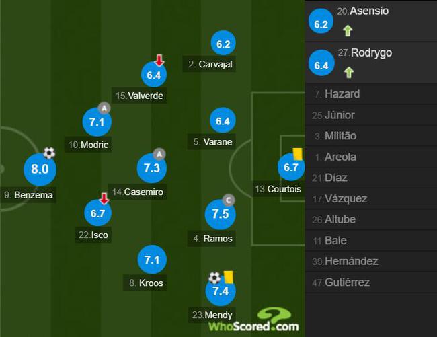Click Mendy's yellow card icon
Screen dimensions: 437x337
[229, 277]
